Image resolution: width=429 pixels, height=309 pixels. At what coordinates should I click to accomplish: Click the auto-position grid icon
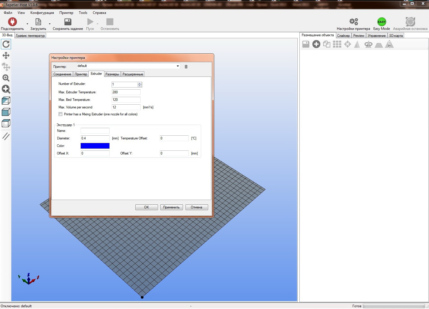(x=337, y=44)
